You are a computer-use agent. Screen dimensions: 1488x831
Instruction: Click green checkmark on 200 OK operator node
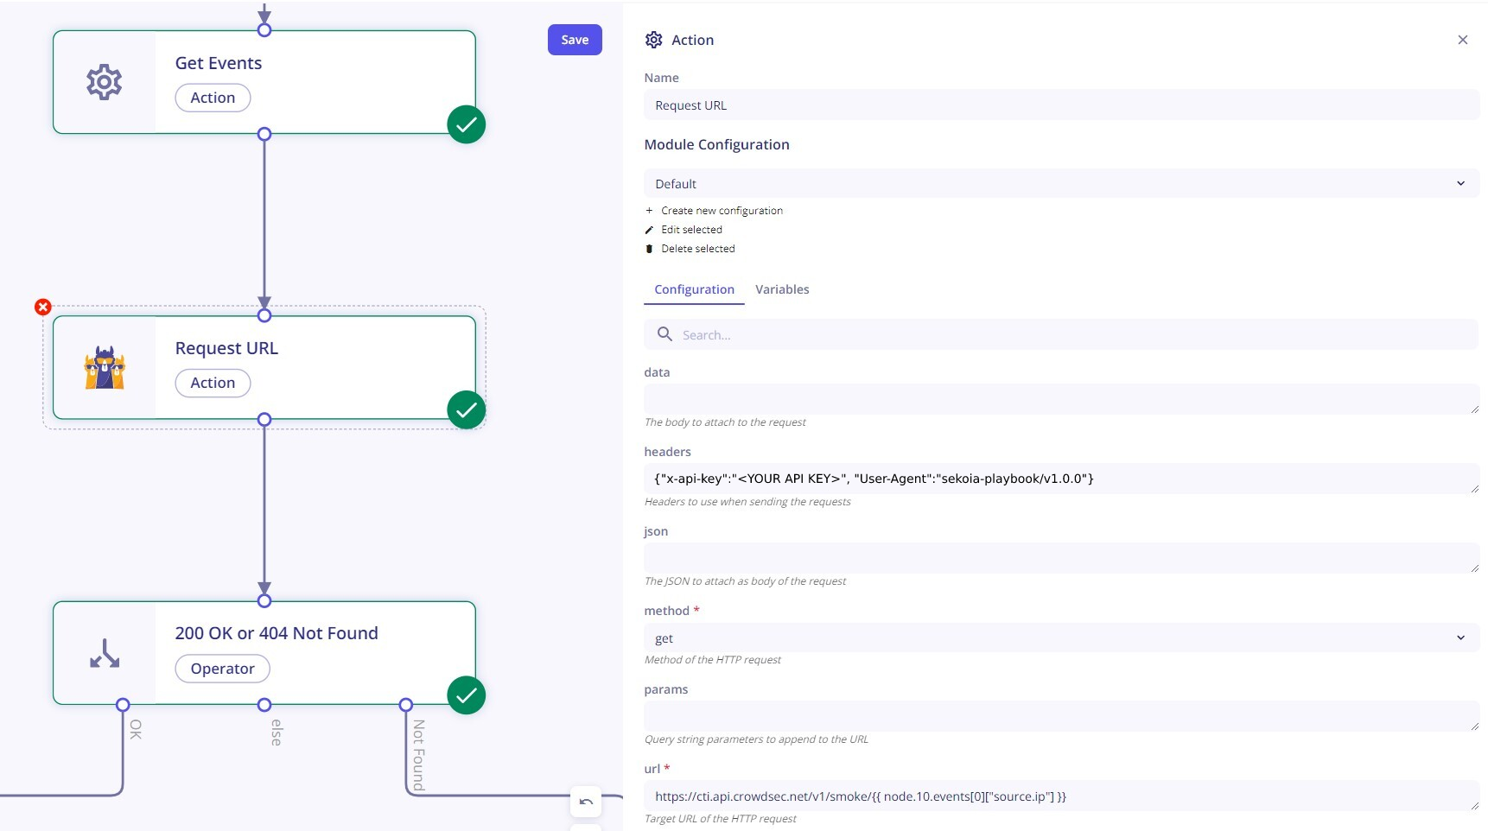point(466,695)
